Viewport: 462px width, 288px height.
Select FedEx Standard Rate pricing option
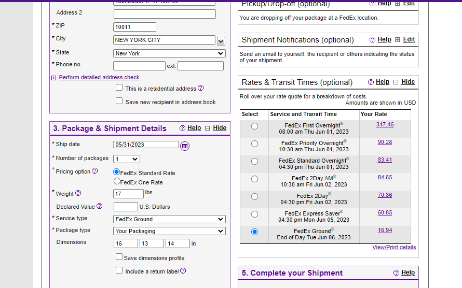[117, 172]
